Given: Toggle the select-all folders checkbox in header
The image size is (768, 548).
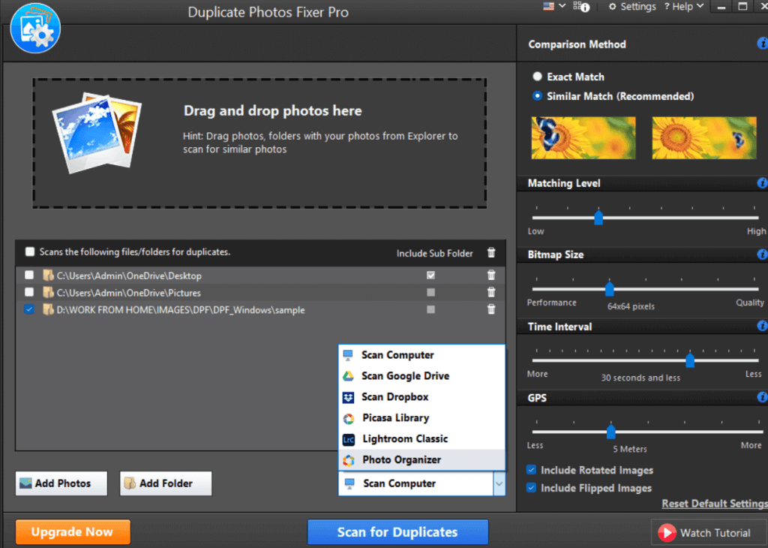Looking at the screenshot, I should [30, 251].
